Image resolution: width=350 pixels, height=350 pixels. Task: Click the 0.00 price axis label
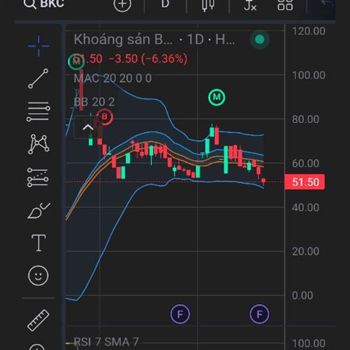pyautogui.click(x=302, y=295)
